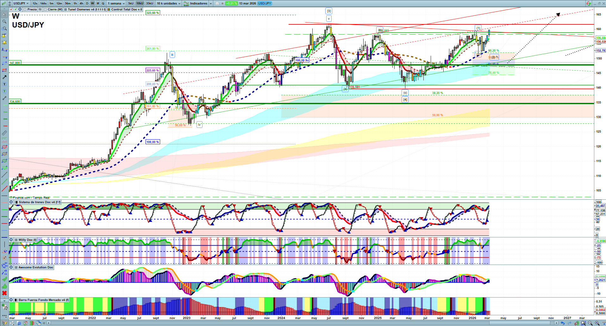606x326 pixels.
Task: Click the red X delete icon
Action: 4,293
